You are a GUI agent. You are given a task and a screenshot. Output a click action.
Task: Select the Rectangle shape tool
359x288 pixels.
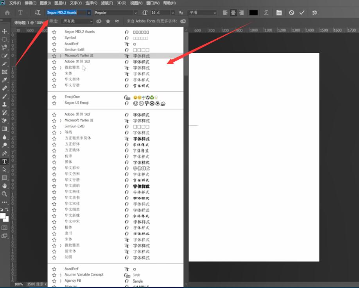point(4,178)
